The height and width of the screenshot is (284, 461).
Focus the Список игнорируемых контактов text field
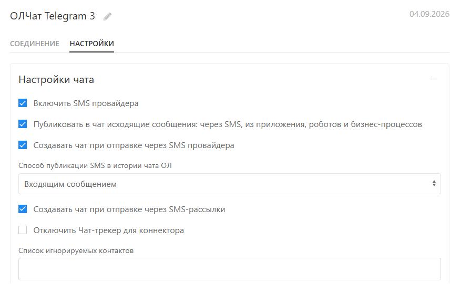(229, 269)
